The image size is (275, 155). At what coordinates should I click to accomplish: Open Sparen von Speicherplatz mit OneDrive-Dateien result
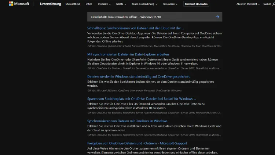(x=142, y=99)
